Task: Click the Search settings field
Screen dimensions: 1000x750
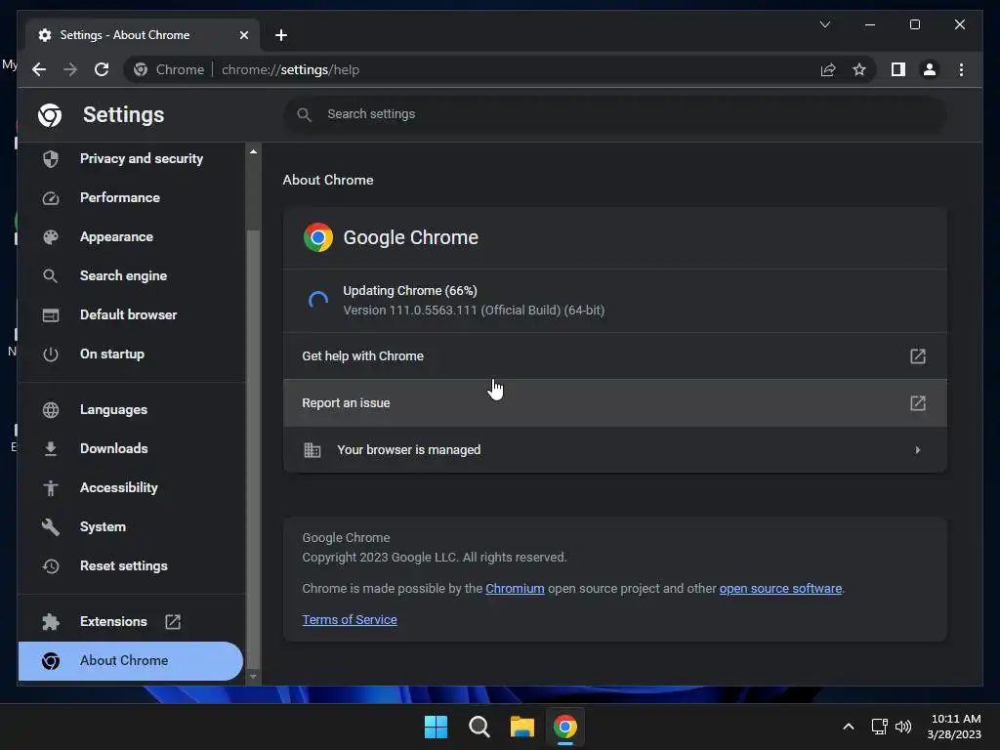Action: click(615, 115)
